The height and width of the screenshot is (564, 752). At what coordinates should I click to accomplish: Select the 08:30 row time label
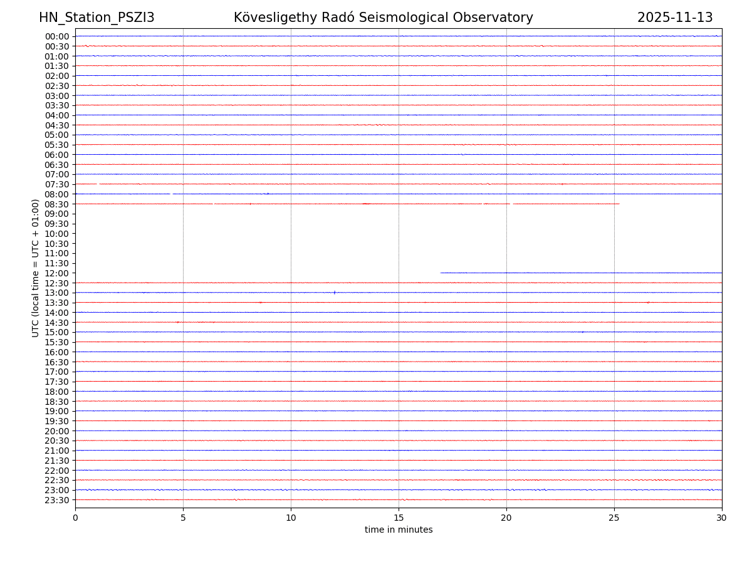56,204
